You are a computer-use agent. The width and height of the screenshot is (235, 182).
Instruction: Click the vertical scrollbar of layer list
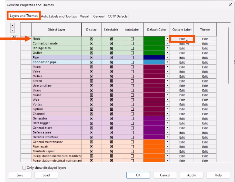[x=228, y=55]
